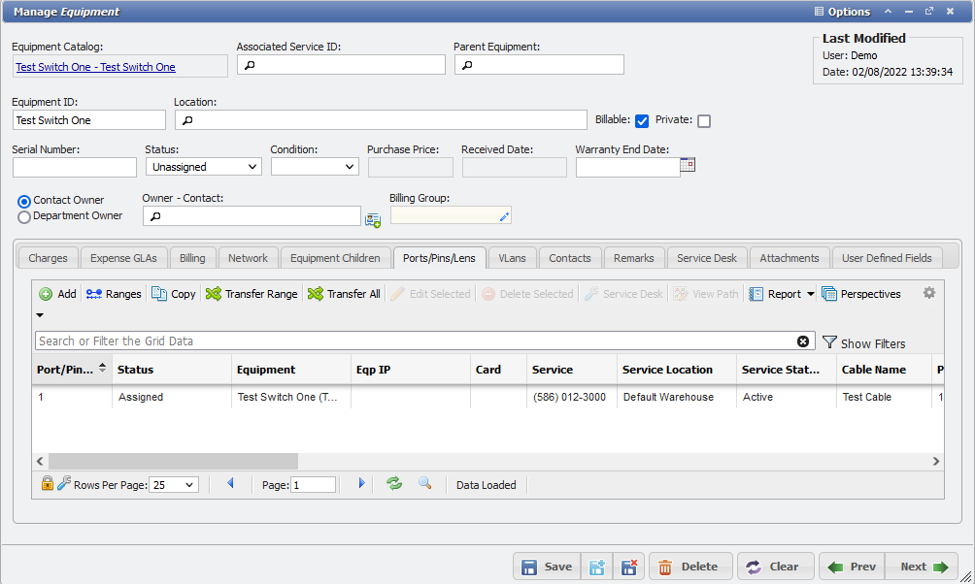This screenshot has width=975, height=584.
Task: Click the grid's horizontal scrollbar
Action: tap(173, 462)
